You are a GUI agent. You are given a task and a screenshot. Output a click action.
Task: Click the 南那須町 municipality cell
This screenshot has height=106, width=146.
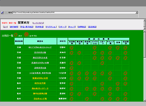[x=62, y=99]
